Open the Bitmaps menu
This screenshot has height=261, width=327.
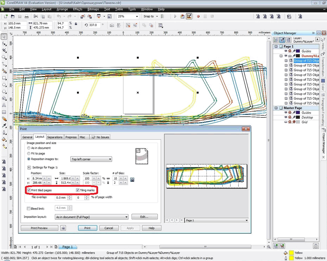(93, 9)
